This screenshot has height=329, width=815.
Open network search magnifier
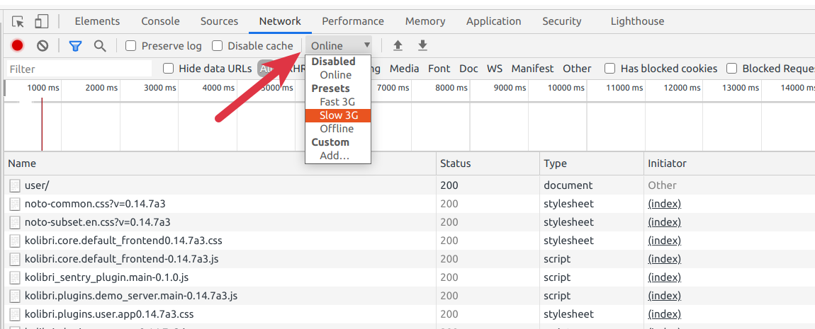[x=100, y=46]
